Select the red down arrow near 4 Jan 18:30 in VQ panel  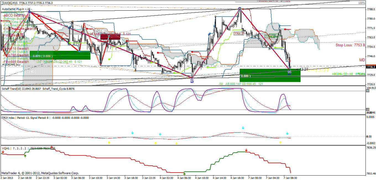pyautogui.click(x=246, y=150)
